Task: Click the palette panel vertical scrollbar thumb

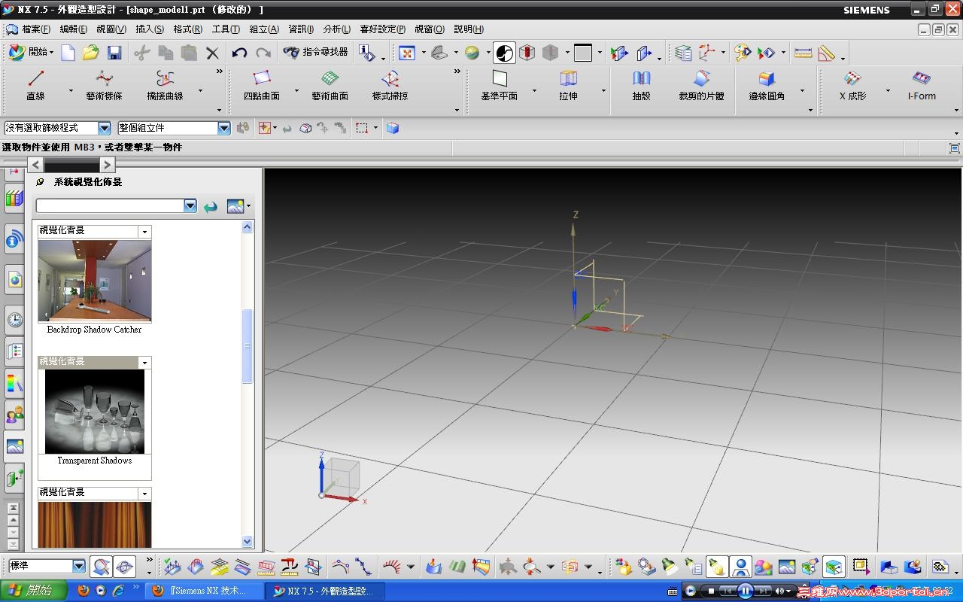Action: click(247, 346)
